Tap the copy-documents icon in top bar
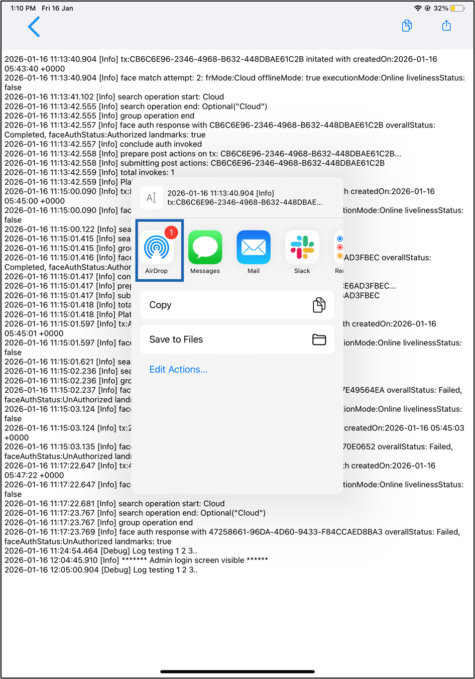 point(407,26)
